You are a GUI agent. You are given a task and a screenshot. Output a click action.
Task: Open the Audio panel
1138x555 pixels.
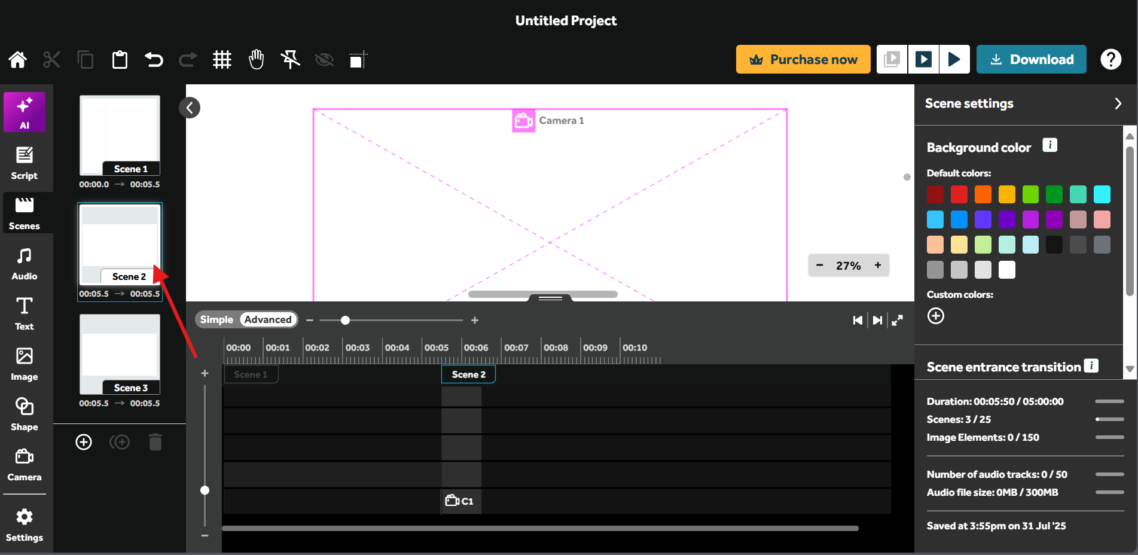(x=24, y=262)
